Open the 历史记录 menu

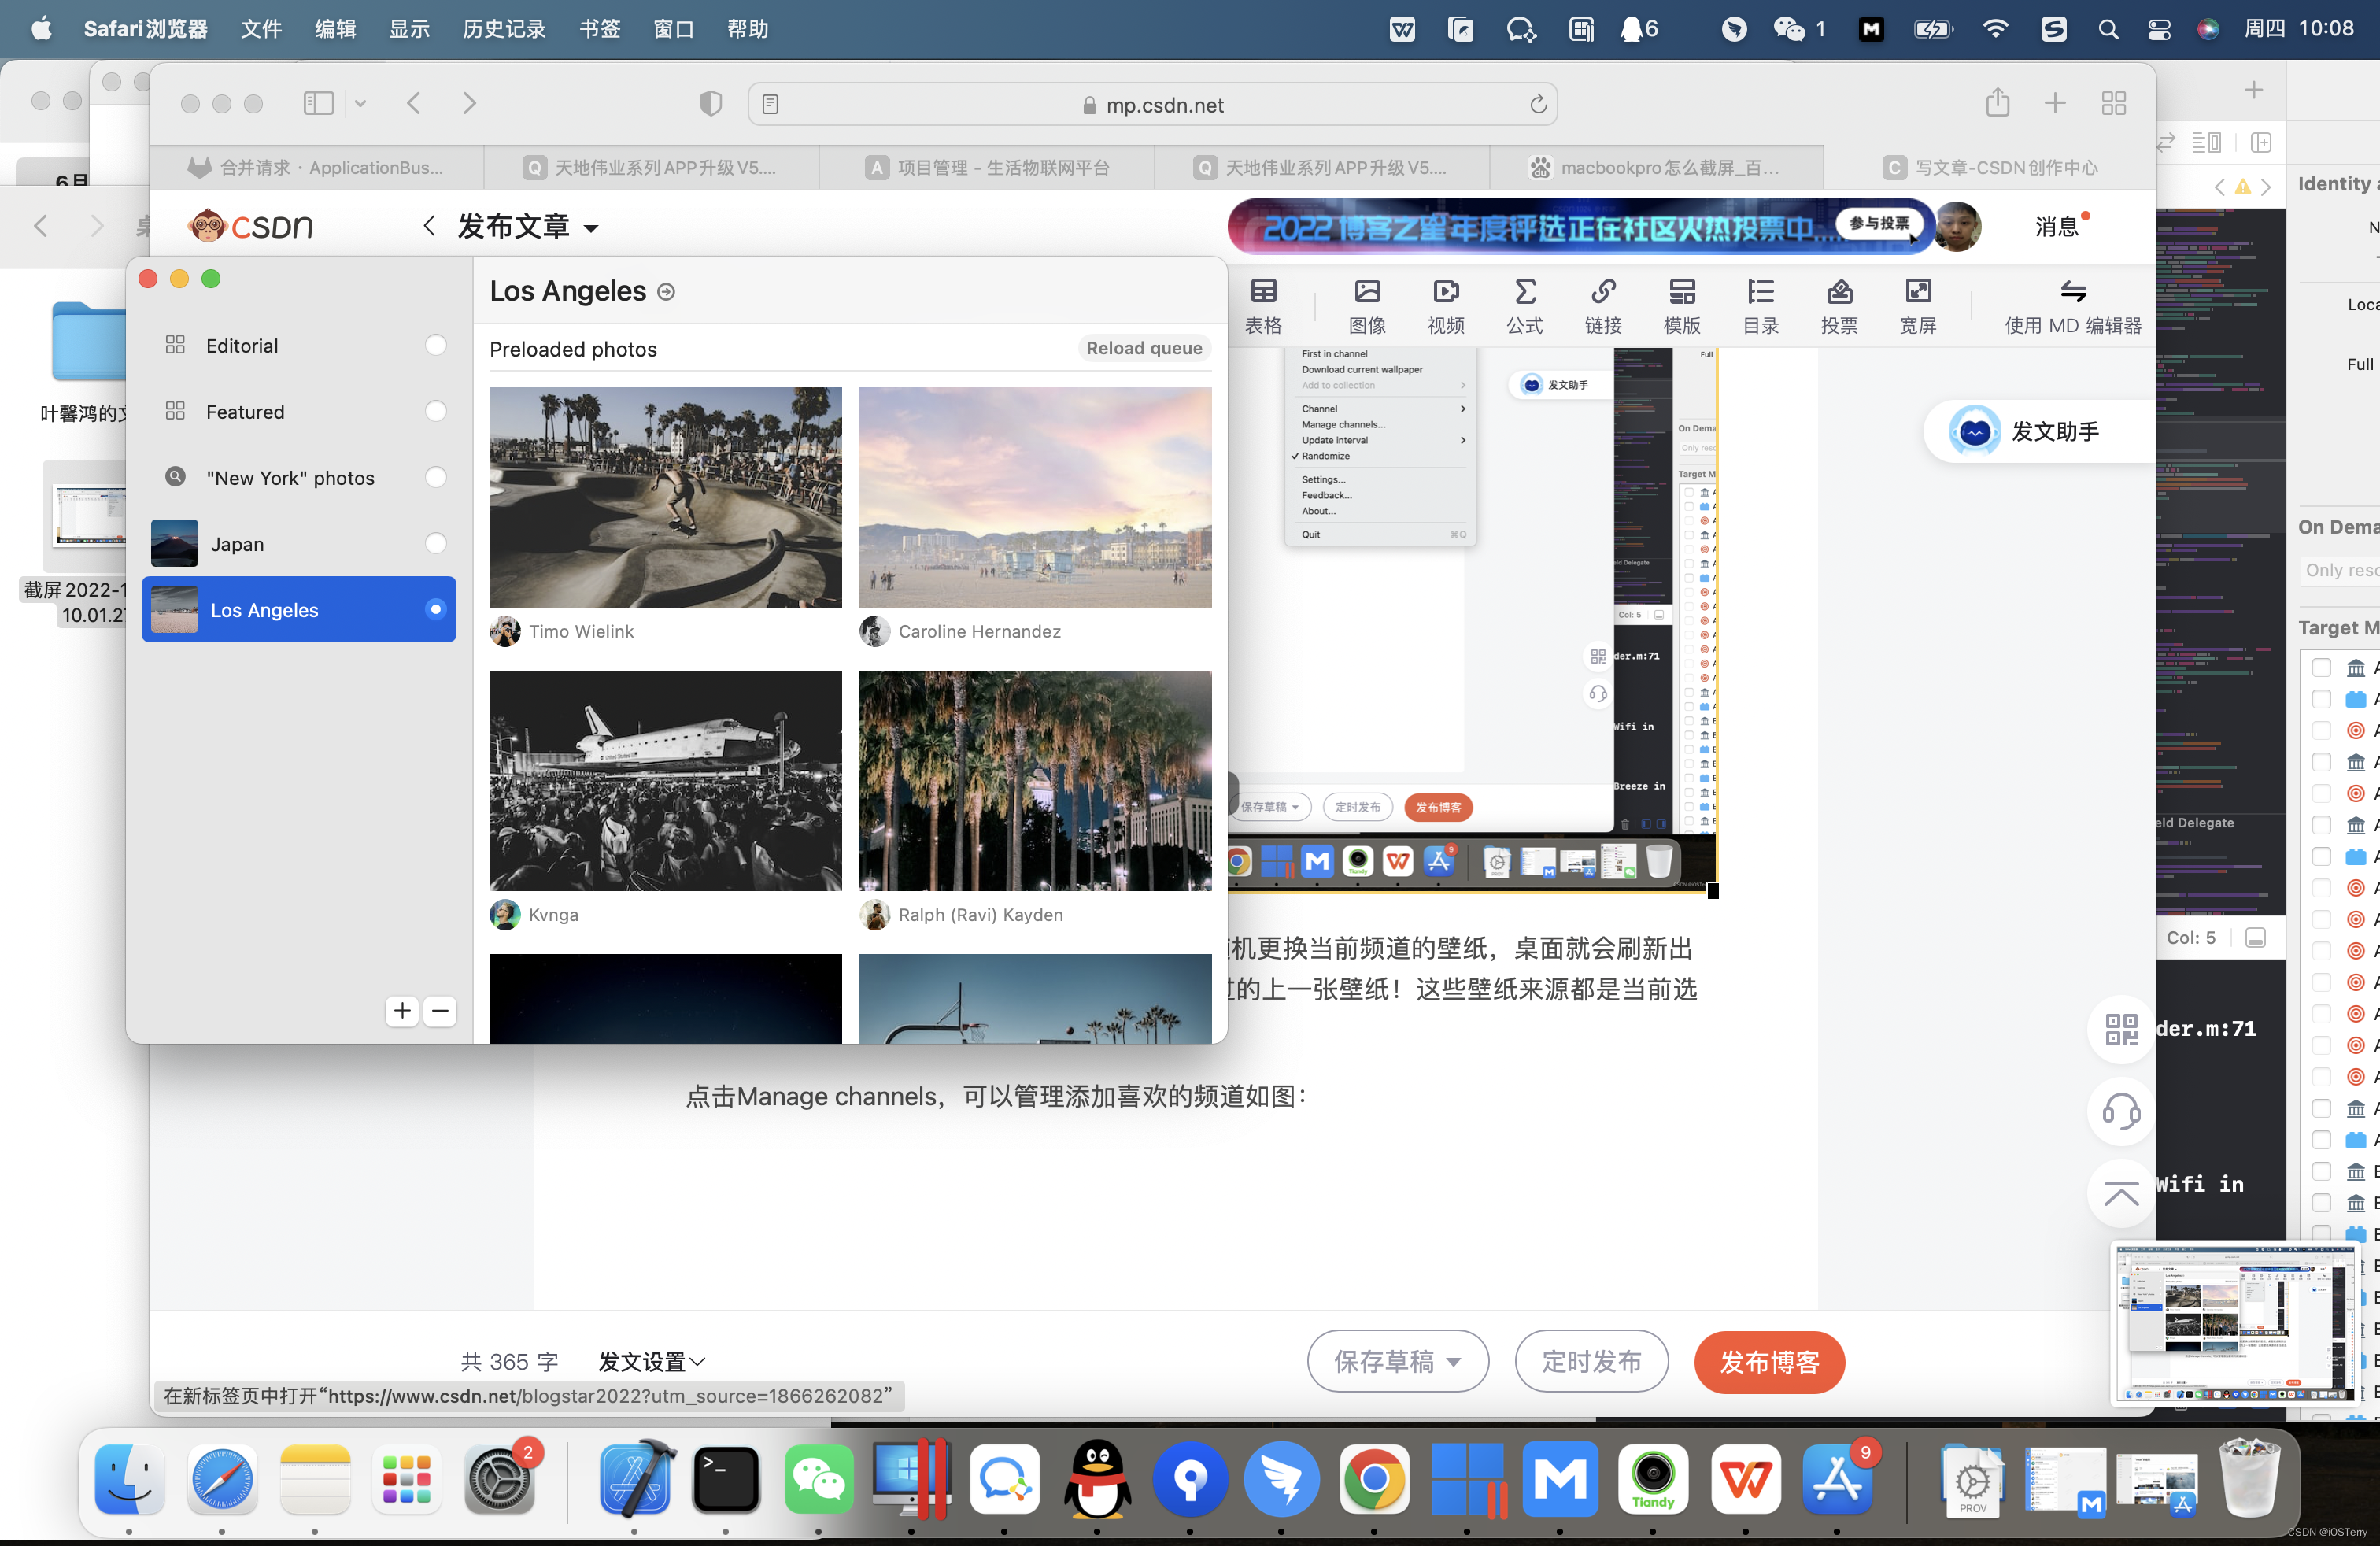point(504,29)
